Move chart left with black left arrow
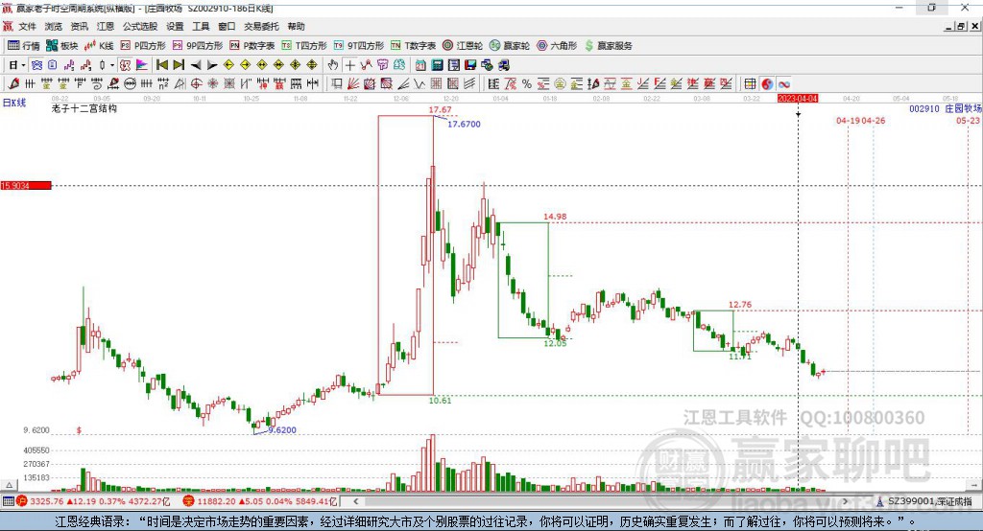983x531 pixels. tap(196, 65)
